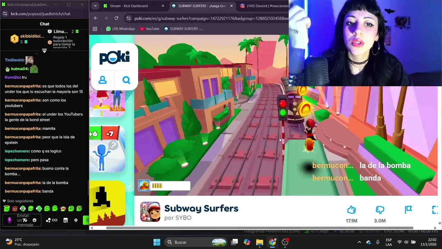The height and width of the screenshot is (249, 442).
Task: Click Lilma leaderboard entry
Action: click(x=63, y=31)
